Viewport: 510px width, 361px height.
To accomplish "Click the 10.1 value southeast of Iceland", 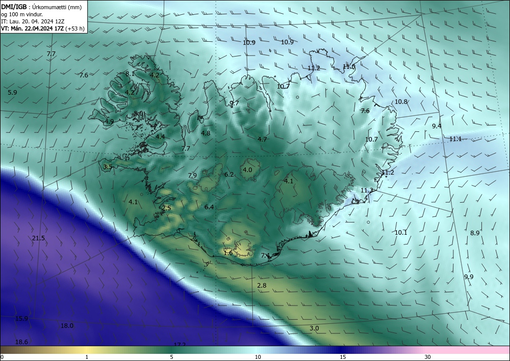I will (401, 233).
